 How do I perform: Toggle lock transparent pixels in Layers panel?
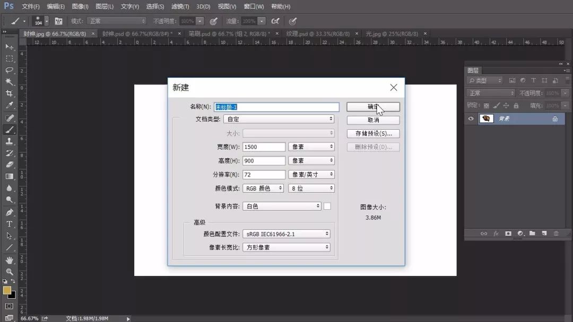point(486,106)
